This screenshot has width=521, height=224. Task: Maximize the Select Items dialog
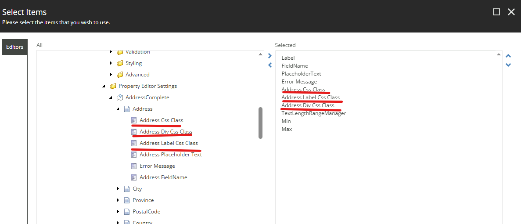click(496, 12)
